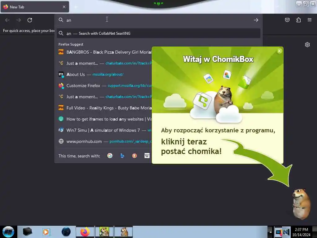The height and width of the screenshot is (238, 317).
Task: Select 'Search with CollabNet SearXNG' suggestion
Action: coord(158,33)
